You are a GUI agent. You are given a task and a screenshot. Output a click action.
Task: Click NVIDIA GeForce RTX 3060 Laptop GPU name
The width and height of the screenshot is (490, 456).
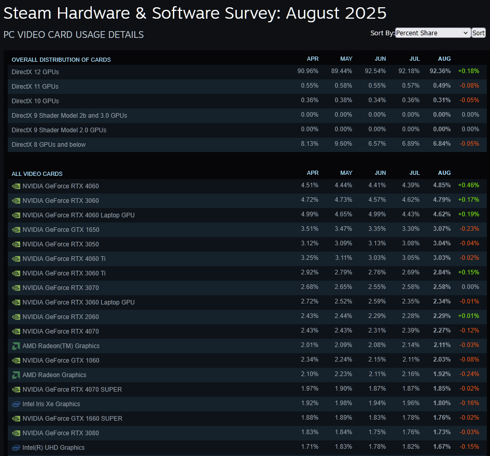(x=78, y=302)
